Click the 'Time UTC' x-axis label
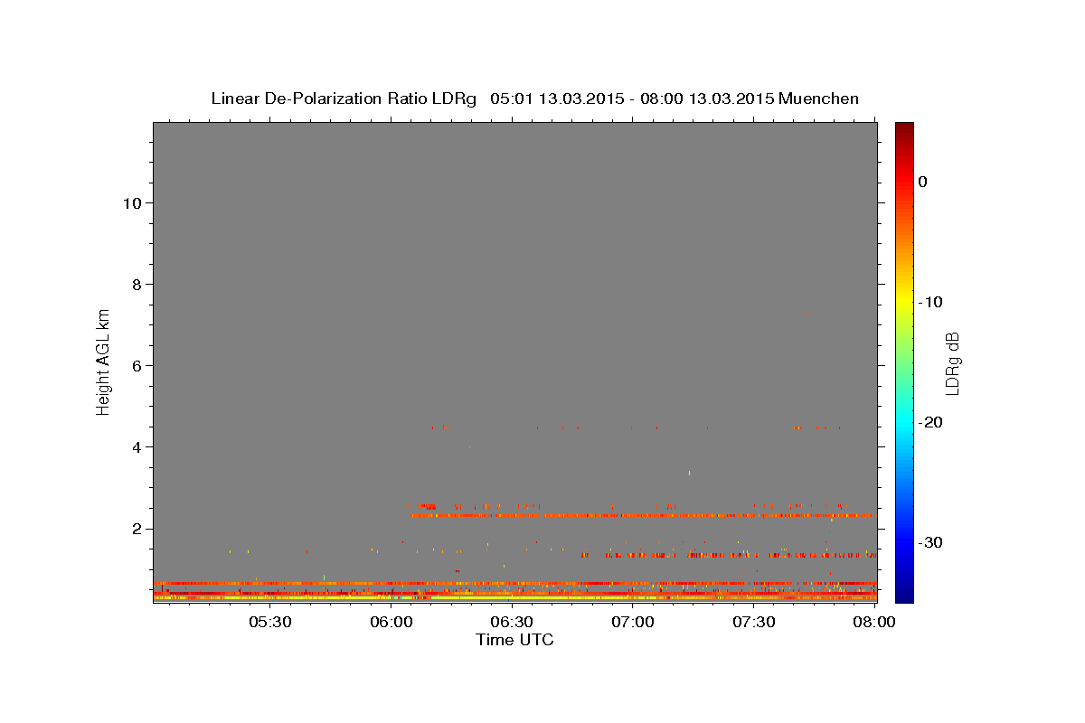Image resolution: width=1085 pixels, height=723 pixels. pyautogui.click(x=514, y=640)
